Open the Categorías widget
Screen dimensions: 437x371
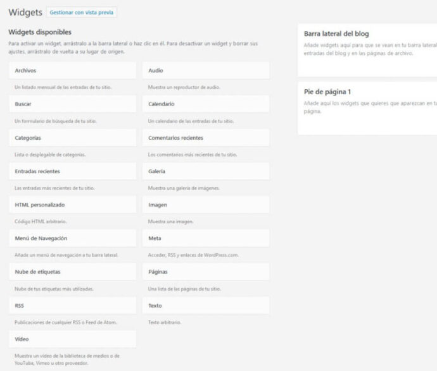coord(73,137)
